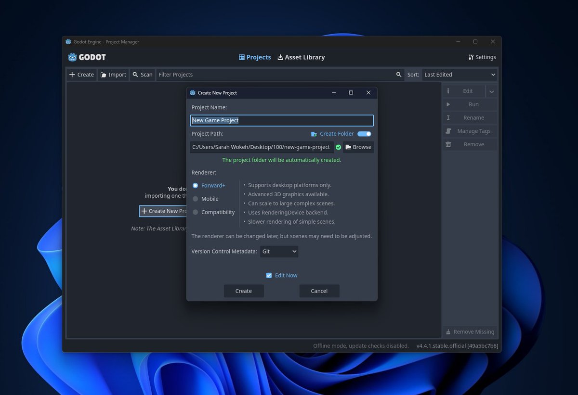Click the 'Can scale to large complex scenes.' text

coord(291,204)
